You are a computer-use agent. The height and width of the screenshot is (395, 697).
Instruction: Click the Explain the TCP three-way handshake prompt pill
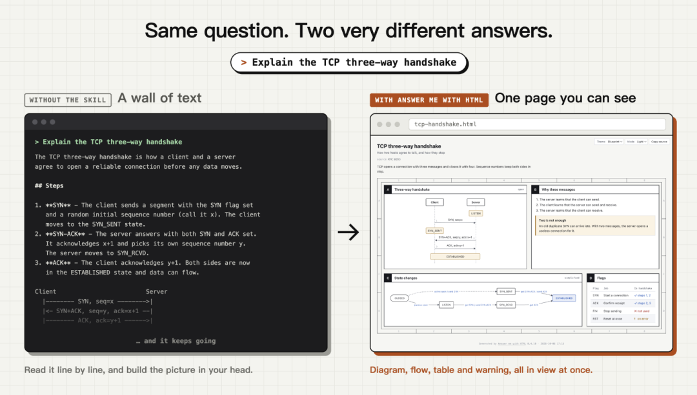(349, 63)
